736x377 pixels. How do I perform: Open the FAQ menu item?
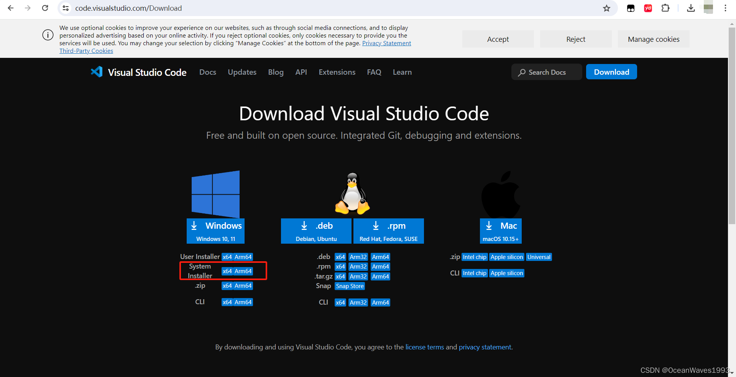[374, 72]
